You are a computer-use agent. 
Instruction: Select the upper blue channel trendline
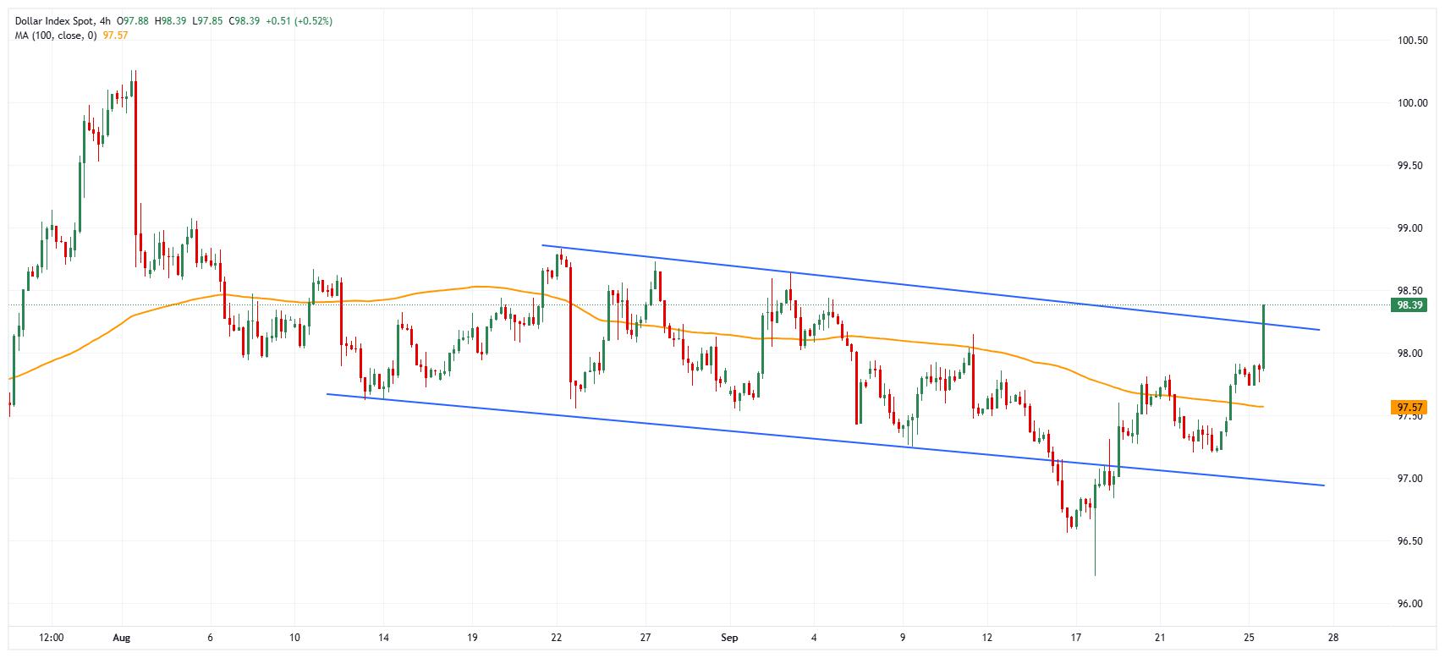(x=931, y=288)
